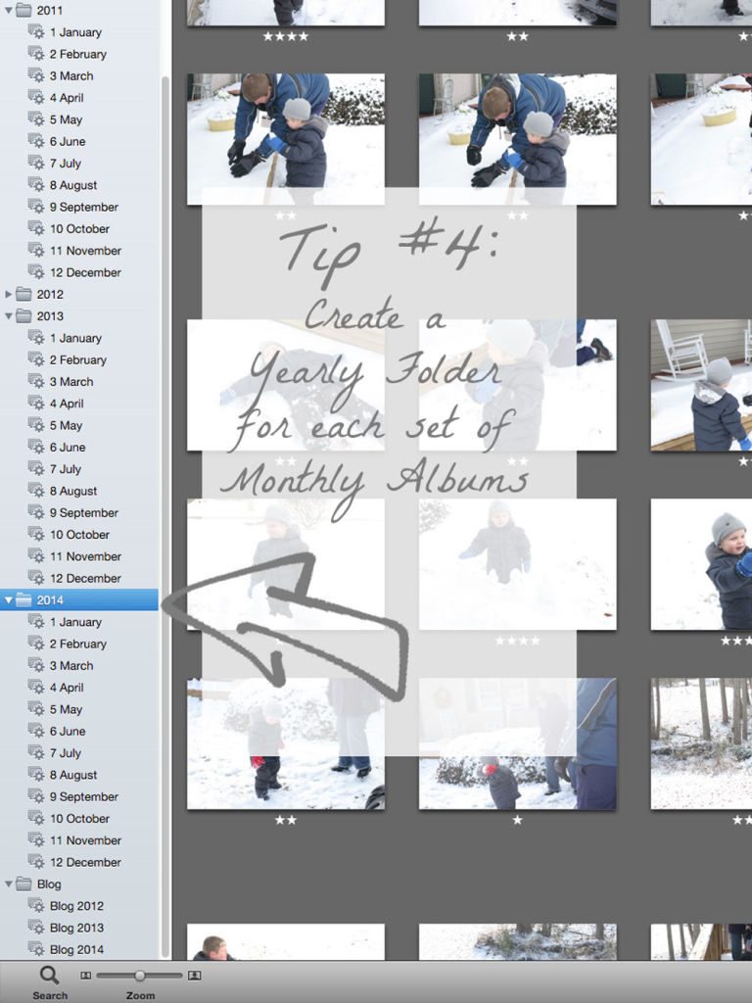Open 10 October under the 2011 folder
The height and width of the screenshot is (1003, 752).
[x=79, y=228]
